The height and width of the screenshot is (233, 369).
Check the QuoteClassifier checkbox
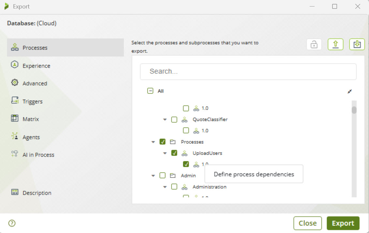(x=174, y=120)
